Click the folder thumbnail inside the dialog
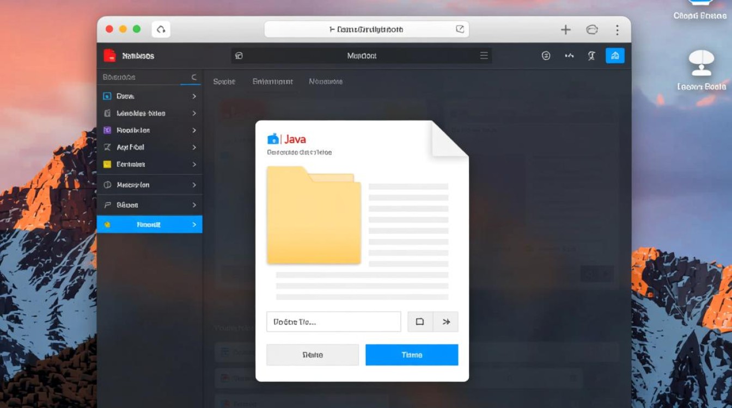The image size is (732, 408). [x=313, y=215]
